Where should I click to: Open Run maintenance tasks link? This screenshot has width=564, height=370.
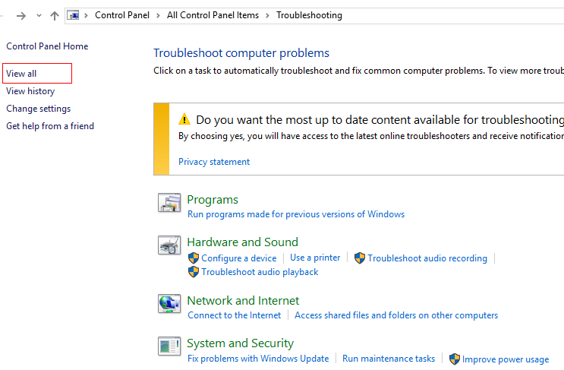tap(389, 359)
